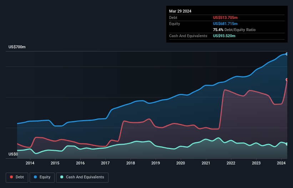Image resolution: width=293 pixels, height=188 pixels.
Task: Toggle the Debt series legend button
Action: point(17,177)
